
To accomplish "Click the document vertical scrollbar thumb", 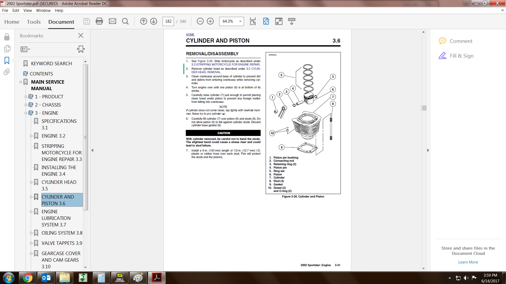I will point(424,108).
